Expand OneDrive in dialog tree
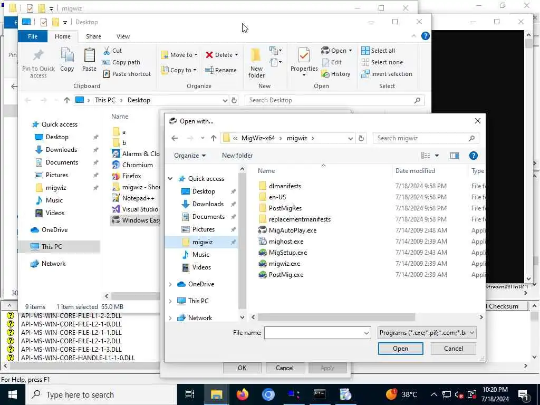The width and height of the screenshot is (540, 405). click(x=170, y=284)
